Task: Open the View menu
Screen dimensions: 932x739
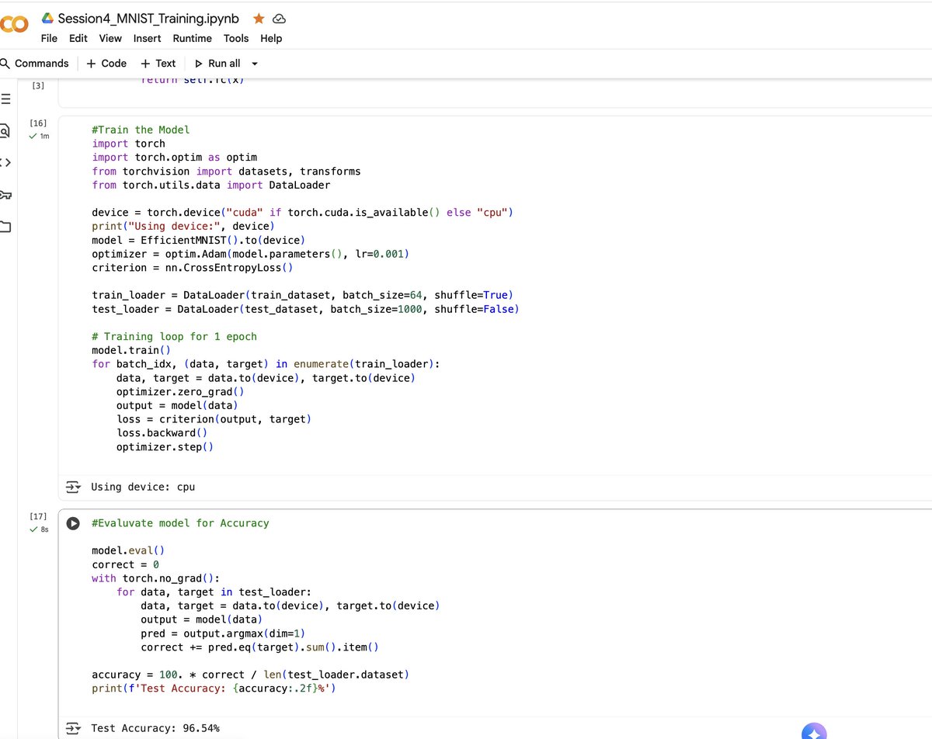Action: pos(110,38)
